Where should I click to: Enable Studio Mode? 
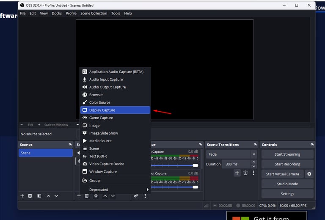[x=287, y=184]
